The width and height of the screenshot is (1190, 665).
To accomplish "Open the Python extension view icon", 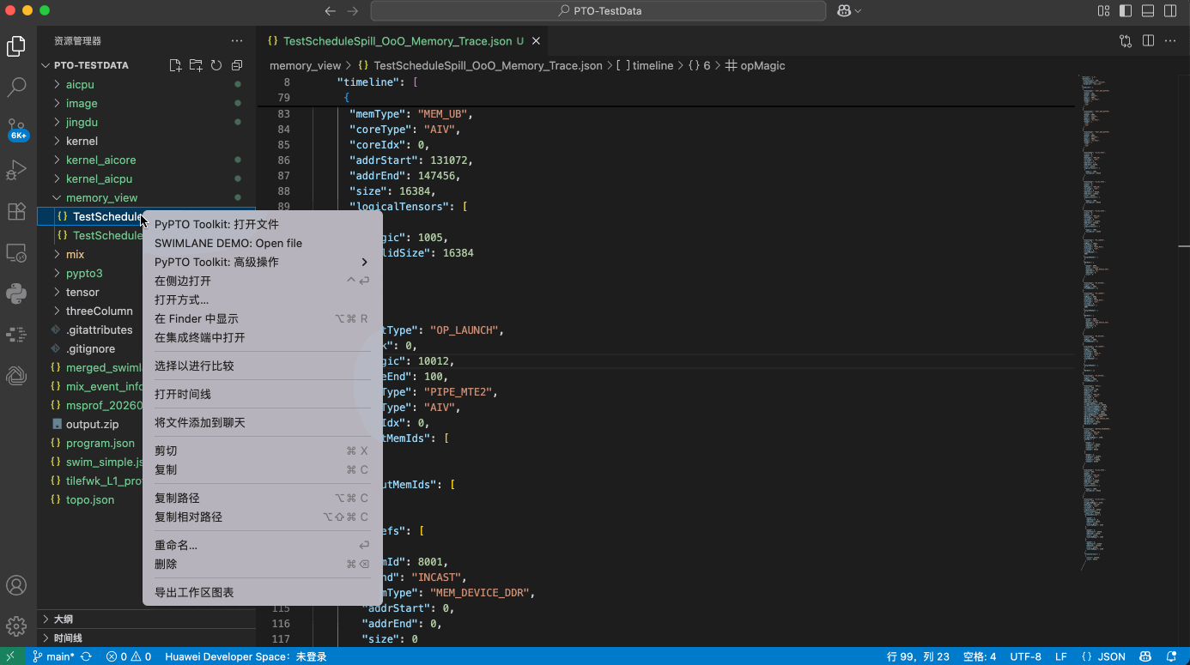I will tap(16, 293).
